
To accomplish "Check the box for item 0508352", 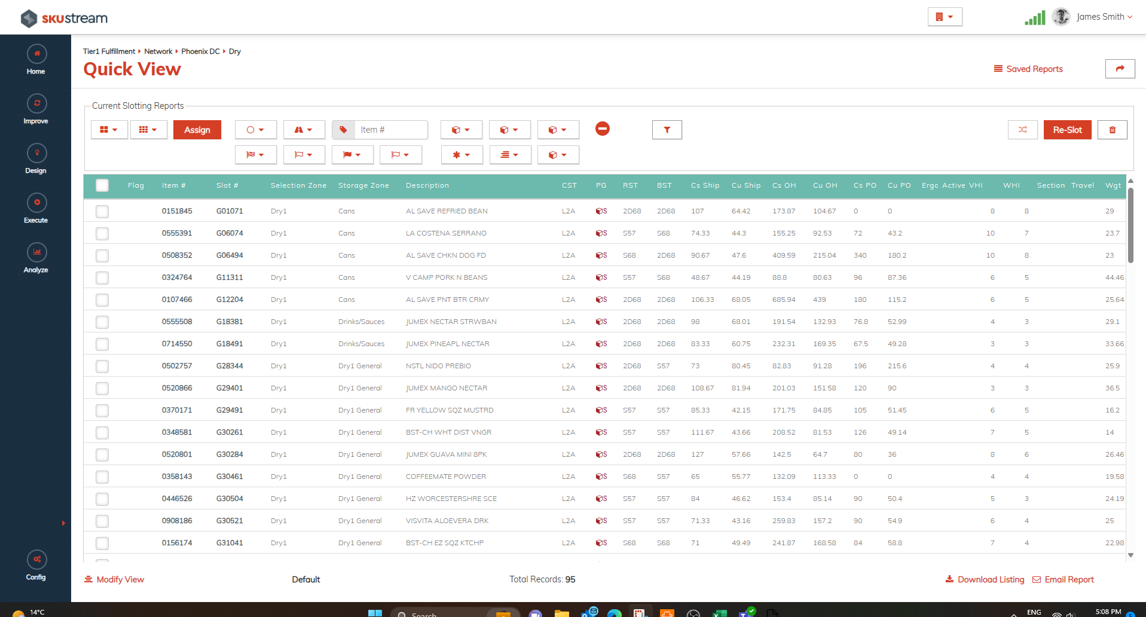I will click(102, 255).
